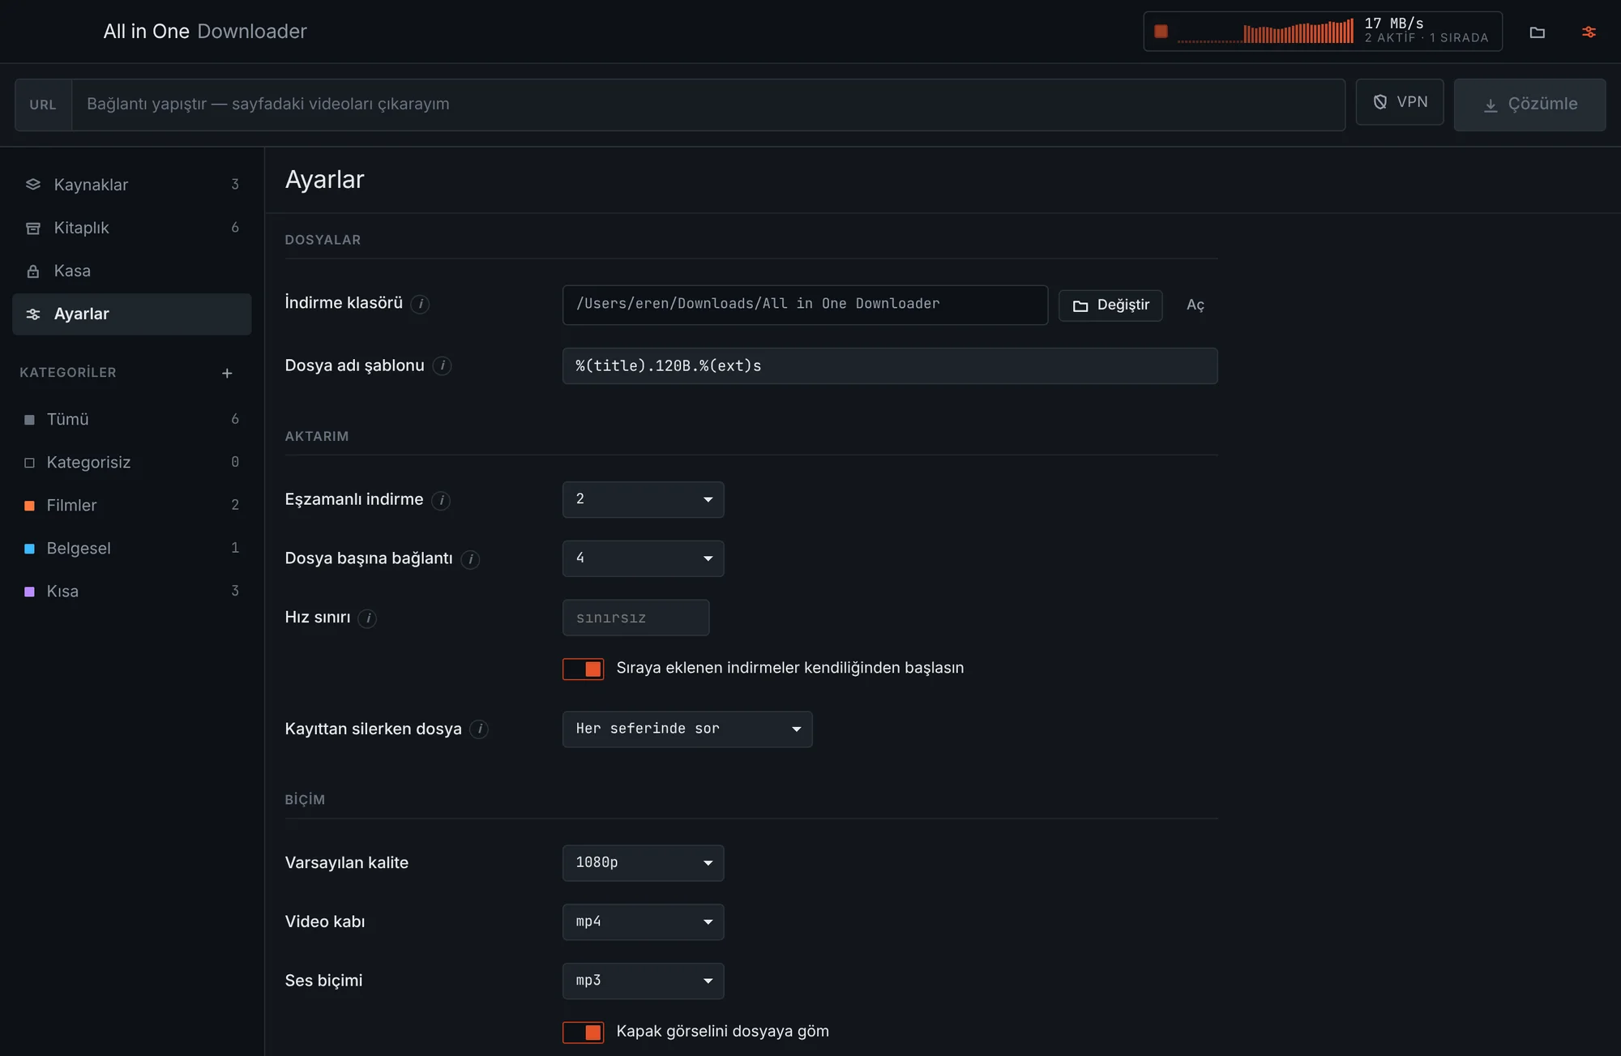Open the Varsayılan kalite dropdown
The height and width of the screenshot is (1056, 1621).
(643, 863)
